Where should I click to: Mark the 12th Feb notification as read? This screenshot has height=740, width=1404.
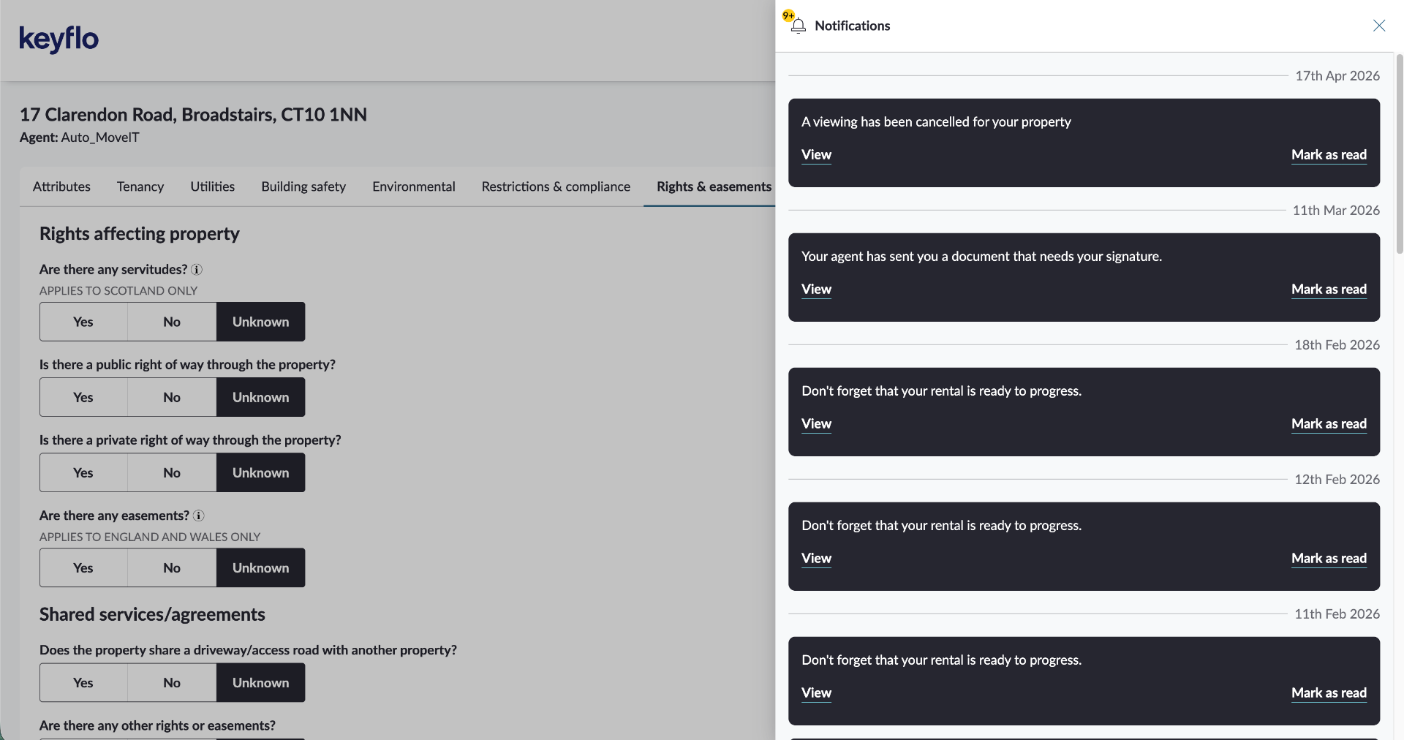point(1329,559)
